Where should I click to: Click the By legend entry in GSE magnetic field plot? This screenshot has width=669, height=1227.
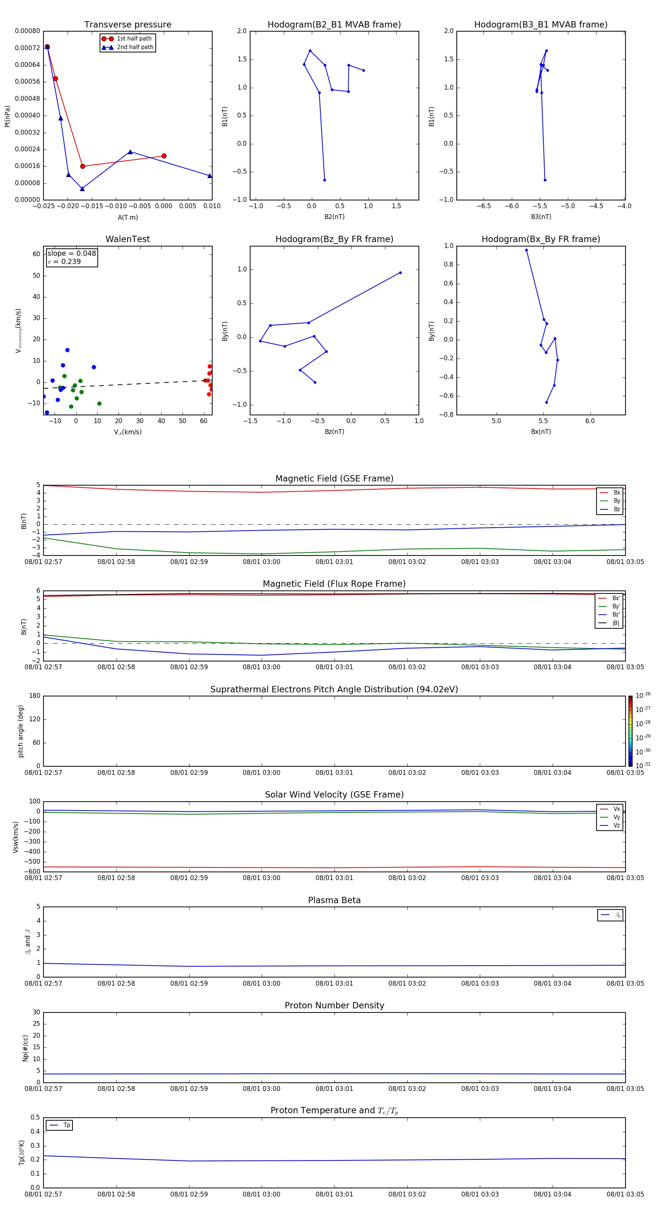pyautogui.click(x=610, y=501)
